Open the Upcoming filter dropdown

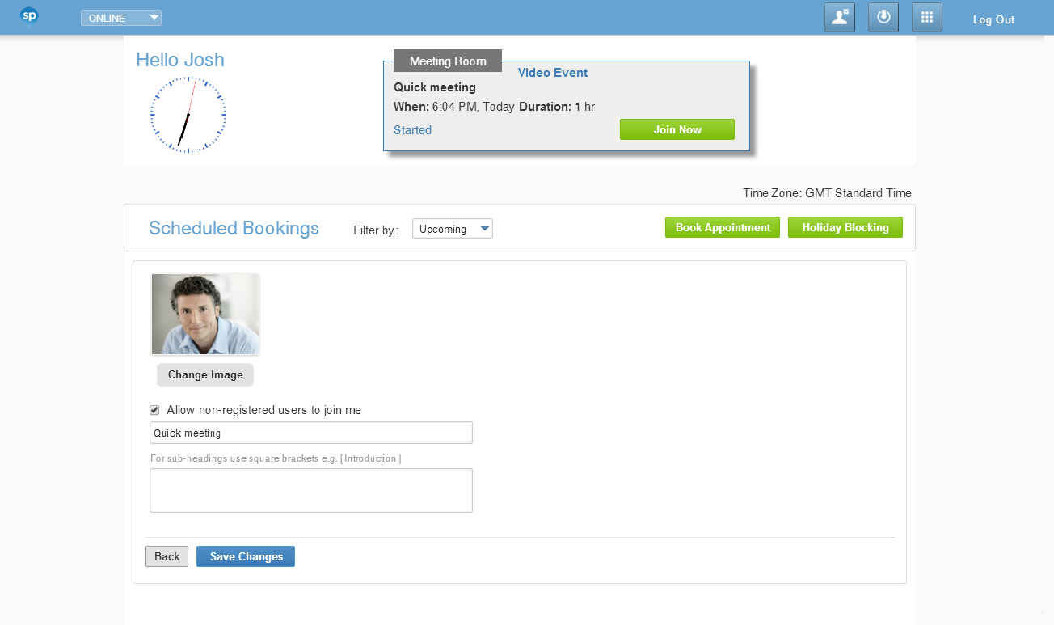[452, 229]
